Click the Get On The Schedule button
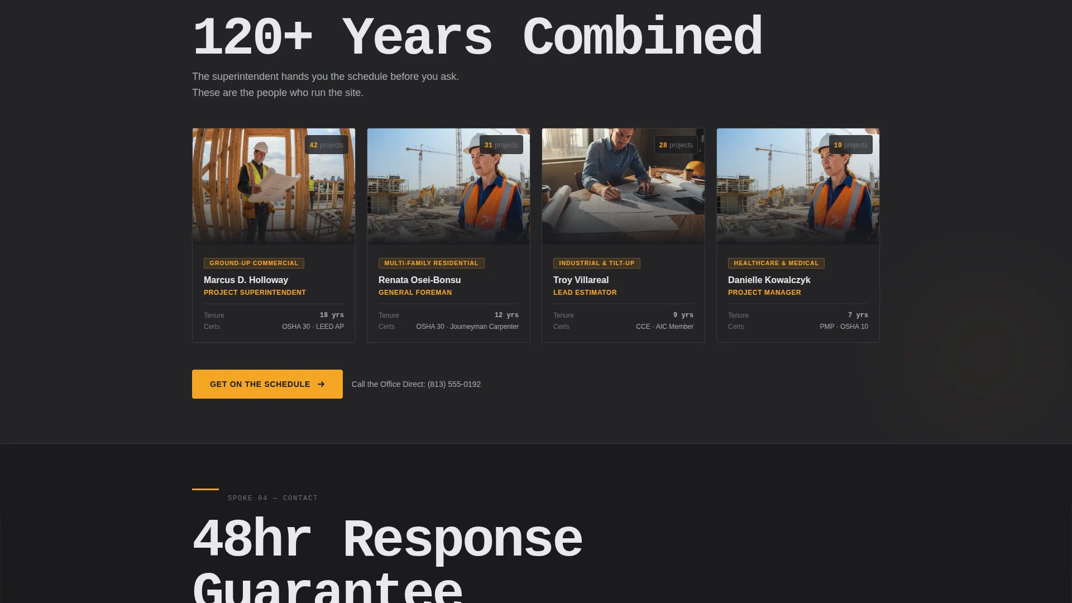The image size is (1072, 603). [267, 384]
